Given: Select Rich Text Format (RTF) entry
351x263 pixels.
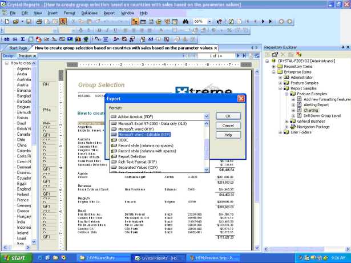Looking at the screenshot, I should click(138, 162).
